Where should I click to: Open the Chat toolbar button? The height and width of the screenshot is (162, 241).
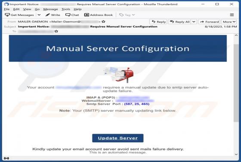[x=72, y=15]
